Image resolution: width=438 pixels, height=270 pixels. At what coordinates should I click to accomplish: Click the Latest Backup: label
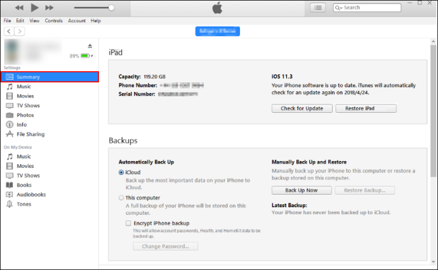pyautogui.click(x=289, y=205)
